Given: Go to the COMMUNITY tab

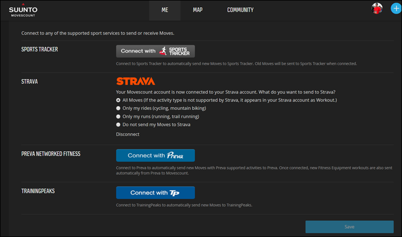Looking at the screenshot, I should (x=240, y=10).
